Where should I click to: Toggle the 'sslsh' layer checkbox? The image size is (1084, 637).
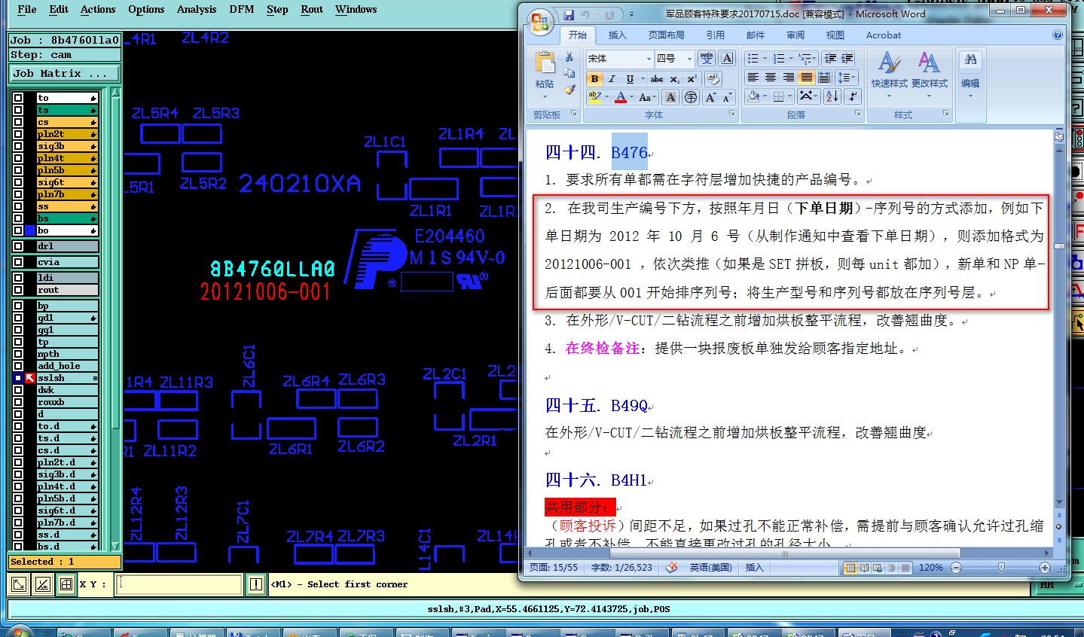point(18,378)
